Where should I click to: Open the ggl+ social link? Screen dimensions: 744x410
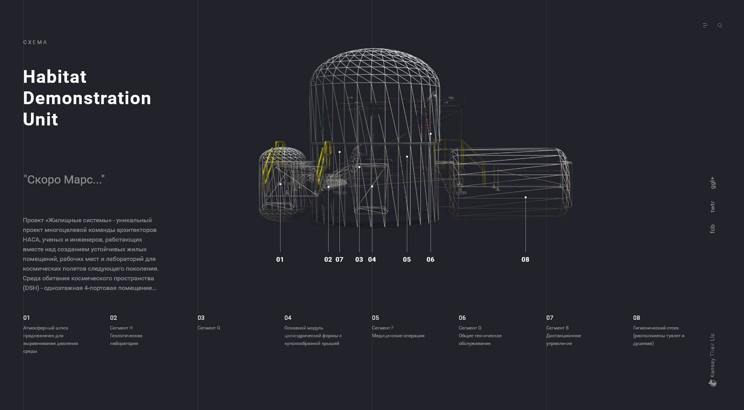(x=712, y=183)
